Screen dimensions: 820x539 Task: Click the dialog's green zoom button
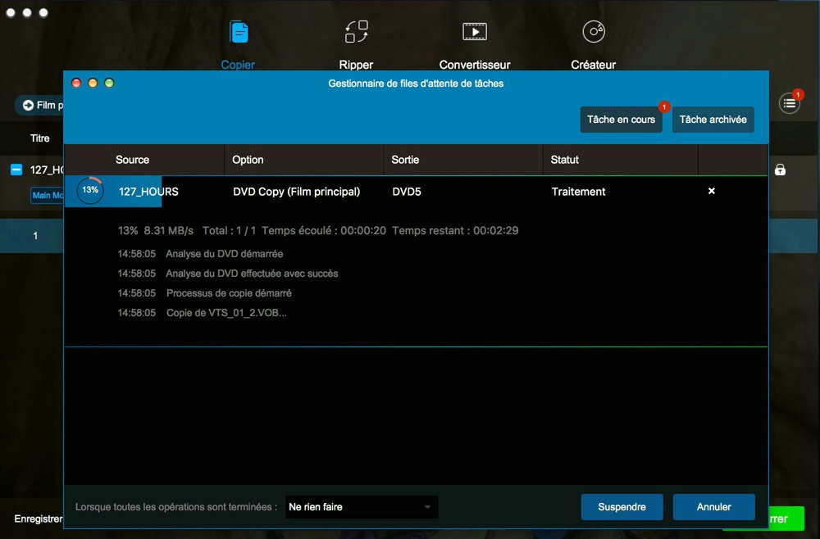click(x=109, y=83)
